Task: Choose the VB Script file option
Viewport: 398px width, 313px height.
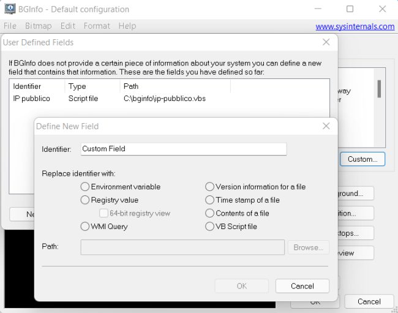Action: coord(210,227)
